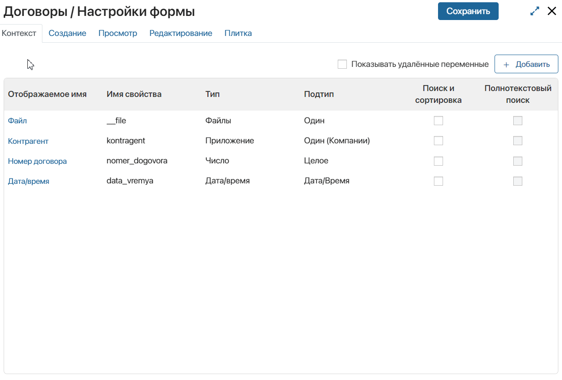
Task: Click the Число type cell
Action: point(217,161)
